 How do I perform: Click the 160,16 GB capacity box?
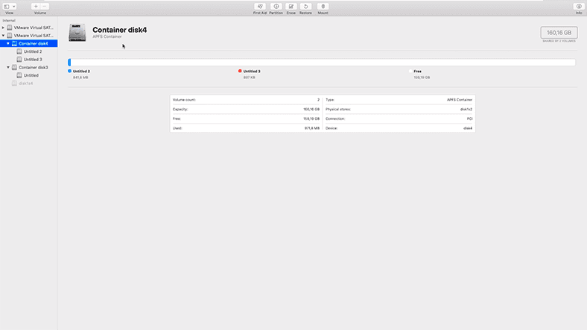coord(559,33)
